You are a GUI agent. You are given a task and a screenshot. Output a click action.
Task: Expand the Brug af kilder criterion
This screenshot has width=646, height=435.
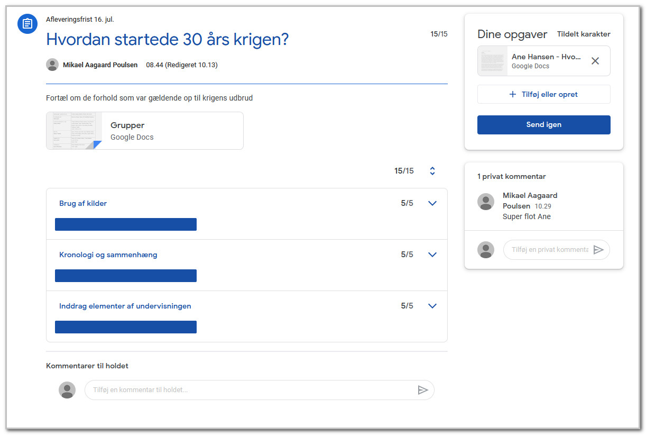pyautogui.click(x=432, y=203)
